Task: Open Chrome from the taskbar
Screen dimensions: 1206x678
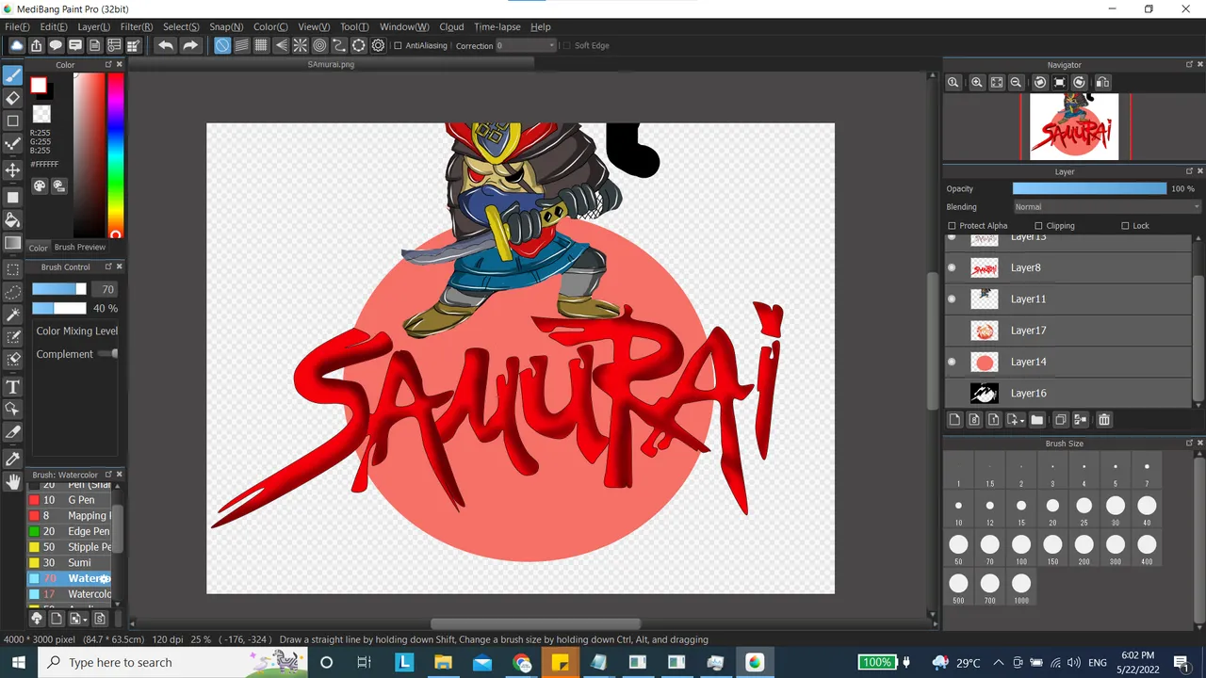Action: [522, 663]
